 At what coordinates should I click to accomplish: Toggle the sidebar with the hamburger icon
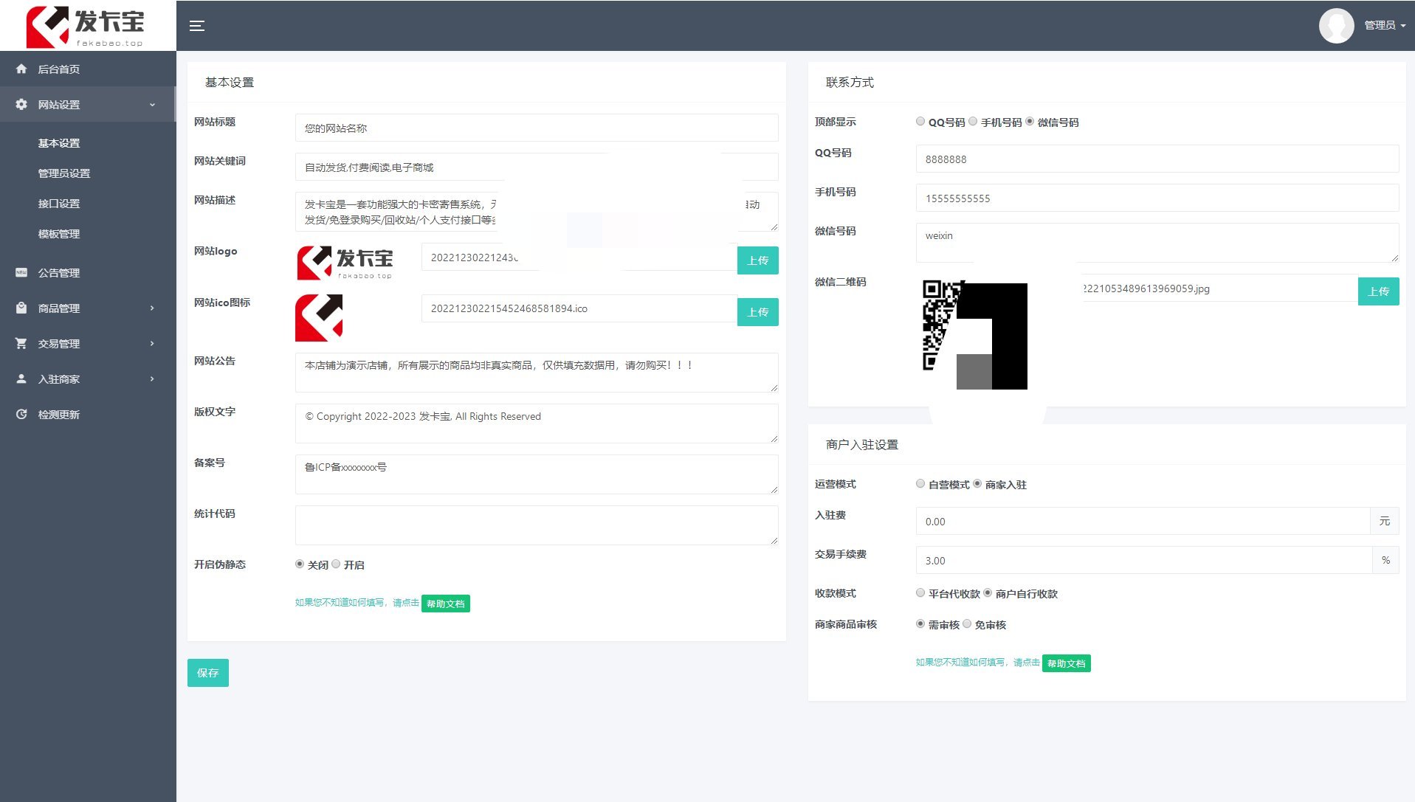pyautogui.click(x=197, y=25)
